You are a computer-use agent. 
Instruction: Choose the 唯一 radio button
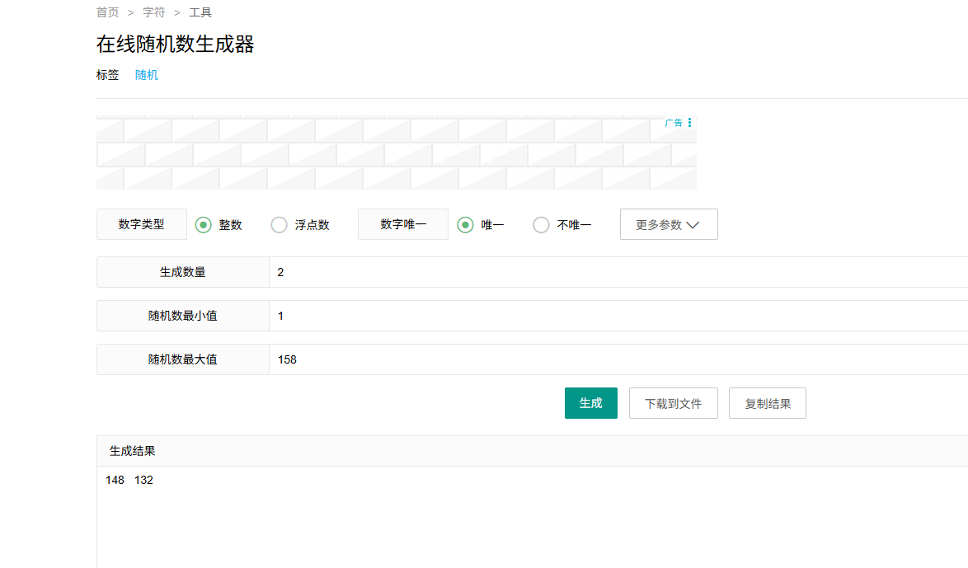click(466, 225)
